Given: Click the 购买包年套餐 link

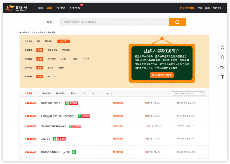Looking at the screenshot, I should pos(187,8).
